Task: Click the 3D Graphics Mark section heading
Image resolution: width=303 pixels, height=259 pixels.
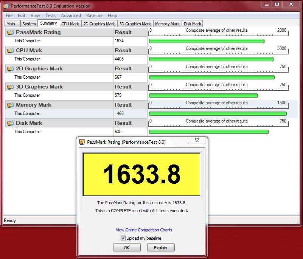Action: coord(39,87)
